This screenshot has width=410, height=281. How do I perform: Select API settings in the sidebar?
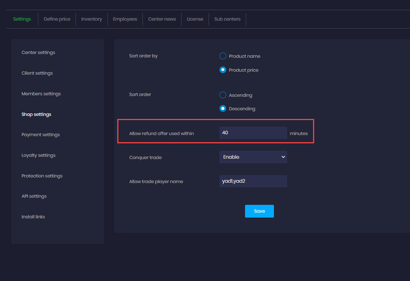click(34, 196)
